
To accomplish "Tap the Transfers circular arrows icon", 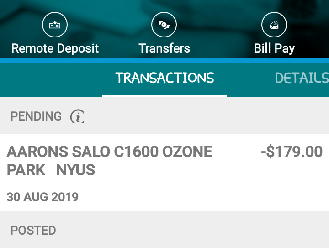I will pyautogui.click(x=164, y=25).
